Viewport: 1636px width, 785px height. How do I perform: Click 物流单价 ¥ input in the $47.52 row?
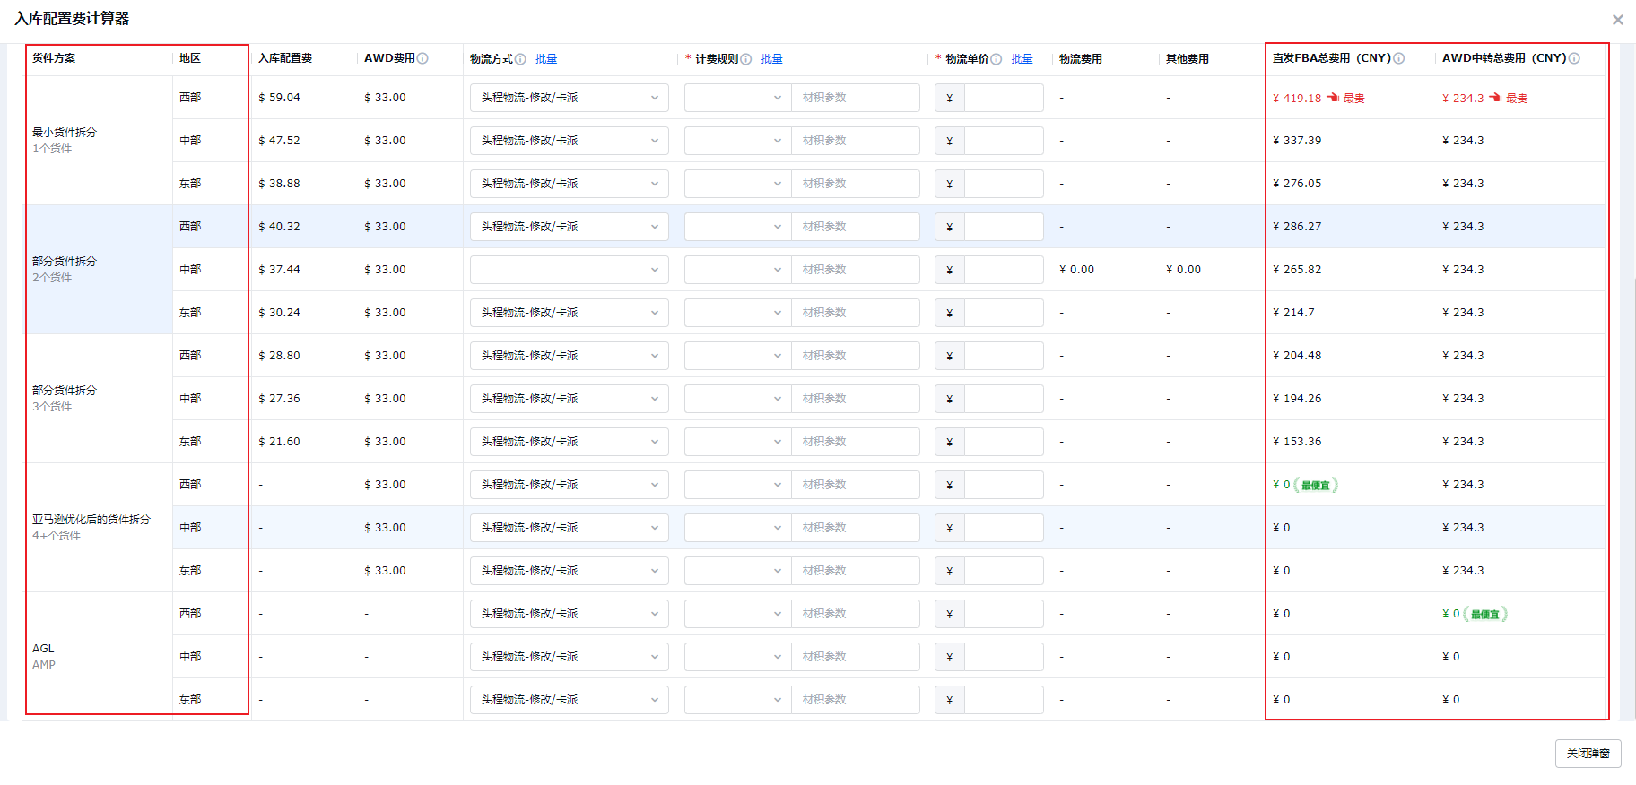tap(1004, 141)
